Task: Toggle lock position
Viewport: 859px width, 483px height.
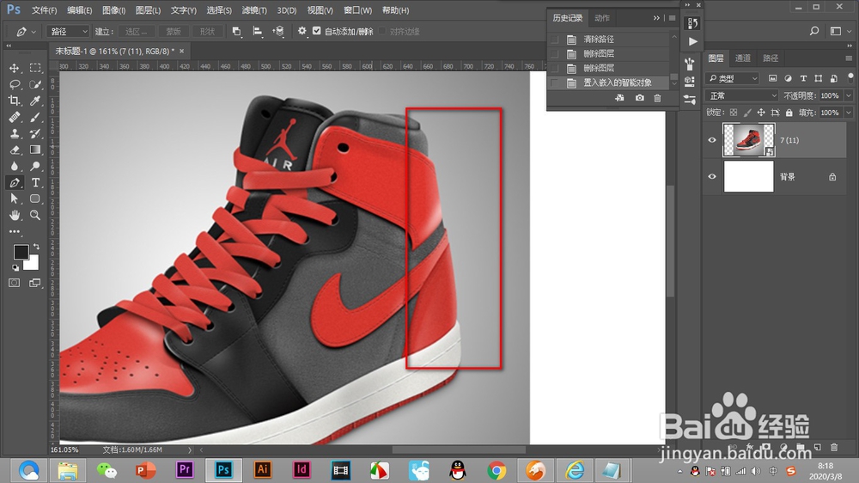Action: pos(761,113)
